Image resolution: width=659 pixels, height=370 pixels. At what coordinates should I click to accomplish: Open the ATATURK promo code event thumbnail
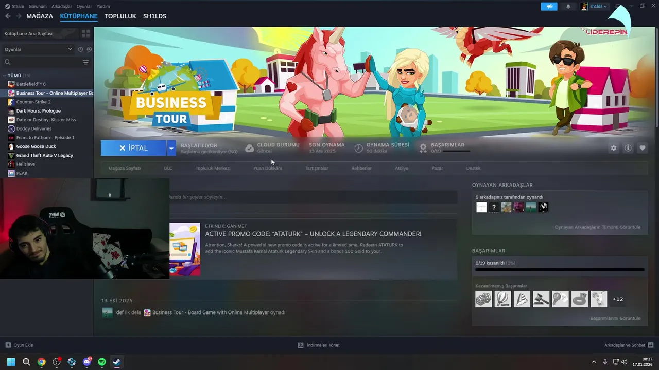pyautogui.click(x=184, y=249)
